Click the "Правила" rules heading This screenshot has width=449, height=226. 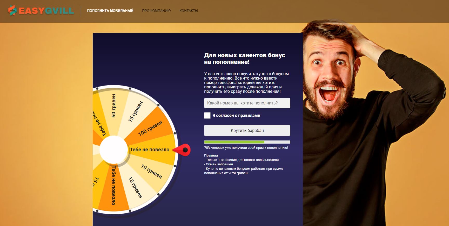pos(211,156)
